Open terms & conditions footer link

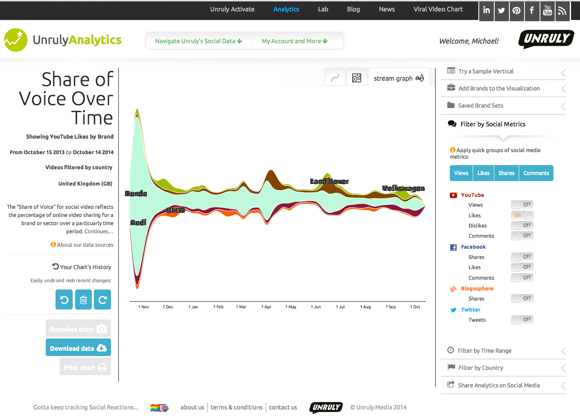click(236, 407)
